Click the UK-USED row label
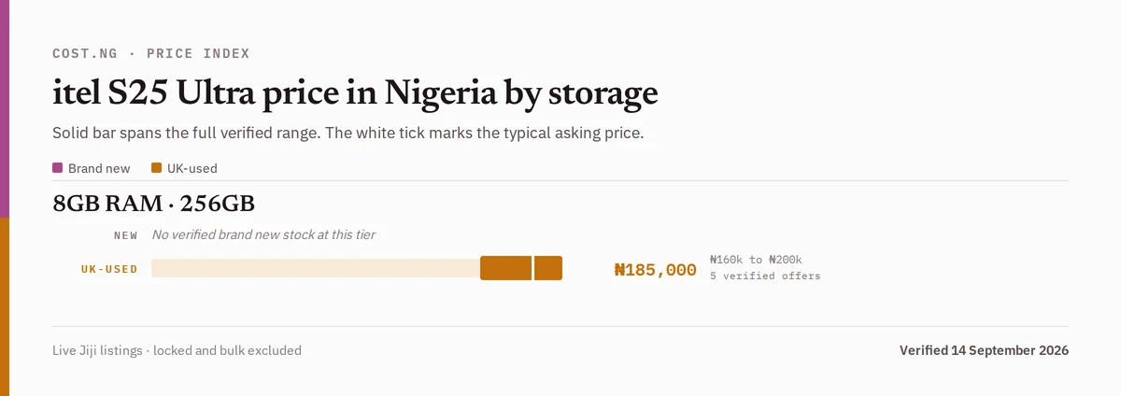Viewport: 1121px width, 396px height. [109, 269]
